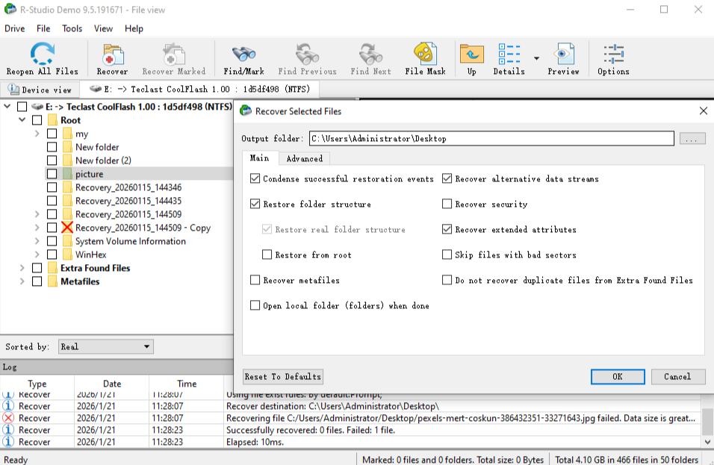The height and width of the screenshot is (465, 714).
Task: Click the output folder browse button
Action: point(692,138)
